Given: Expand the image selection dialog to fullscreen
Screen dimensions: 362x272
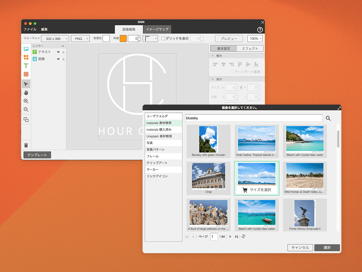Looking at the screenshot, I should 339,108.
